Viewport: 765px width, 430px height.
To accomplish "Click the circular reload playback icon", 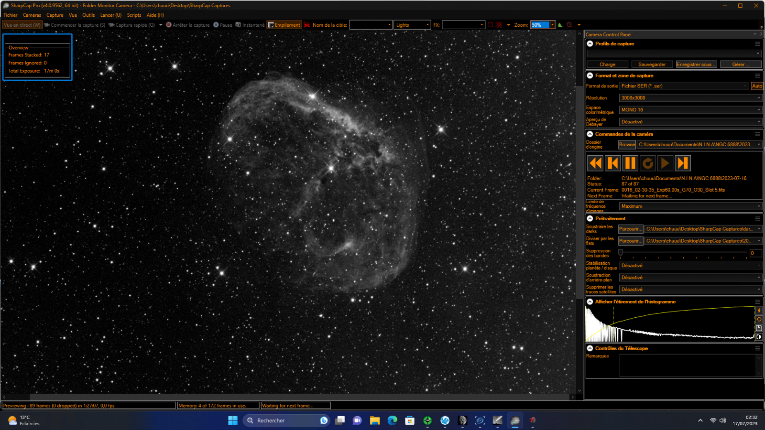I will [x=648, y=163].
